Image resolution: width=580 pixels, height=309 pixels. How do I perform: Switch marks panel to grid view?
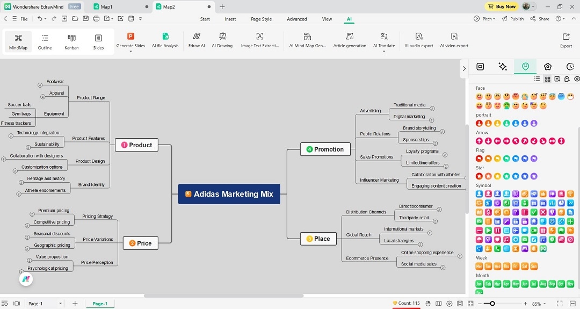pyautogui.click(x=547, y=79)
